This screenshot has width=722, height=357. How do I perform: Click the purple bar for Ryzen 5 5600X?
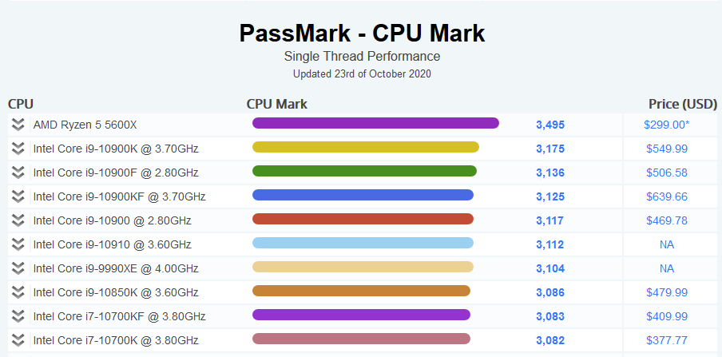pos(375,123)
